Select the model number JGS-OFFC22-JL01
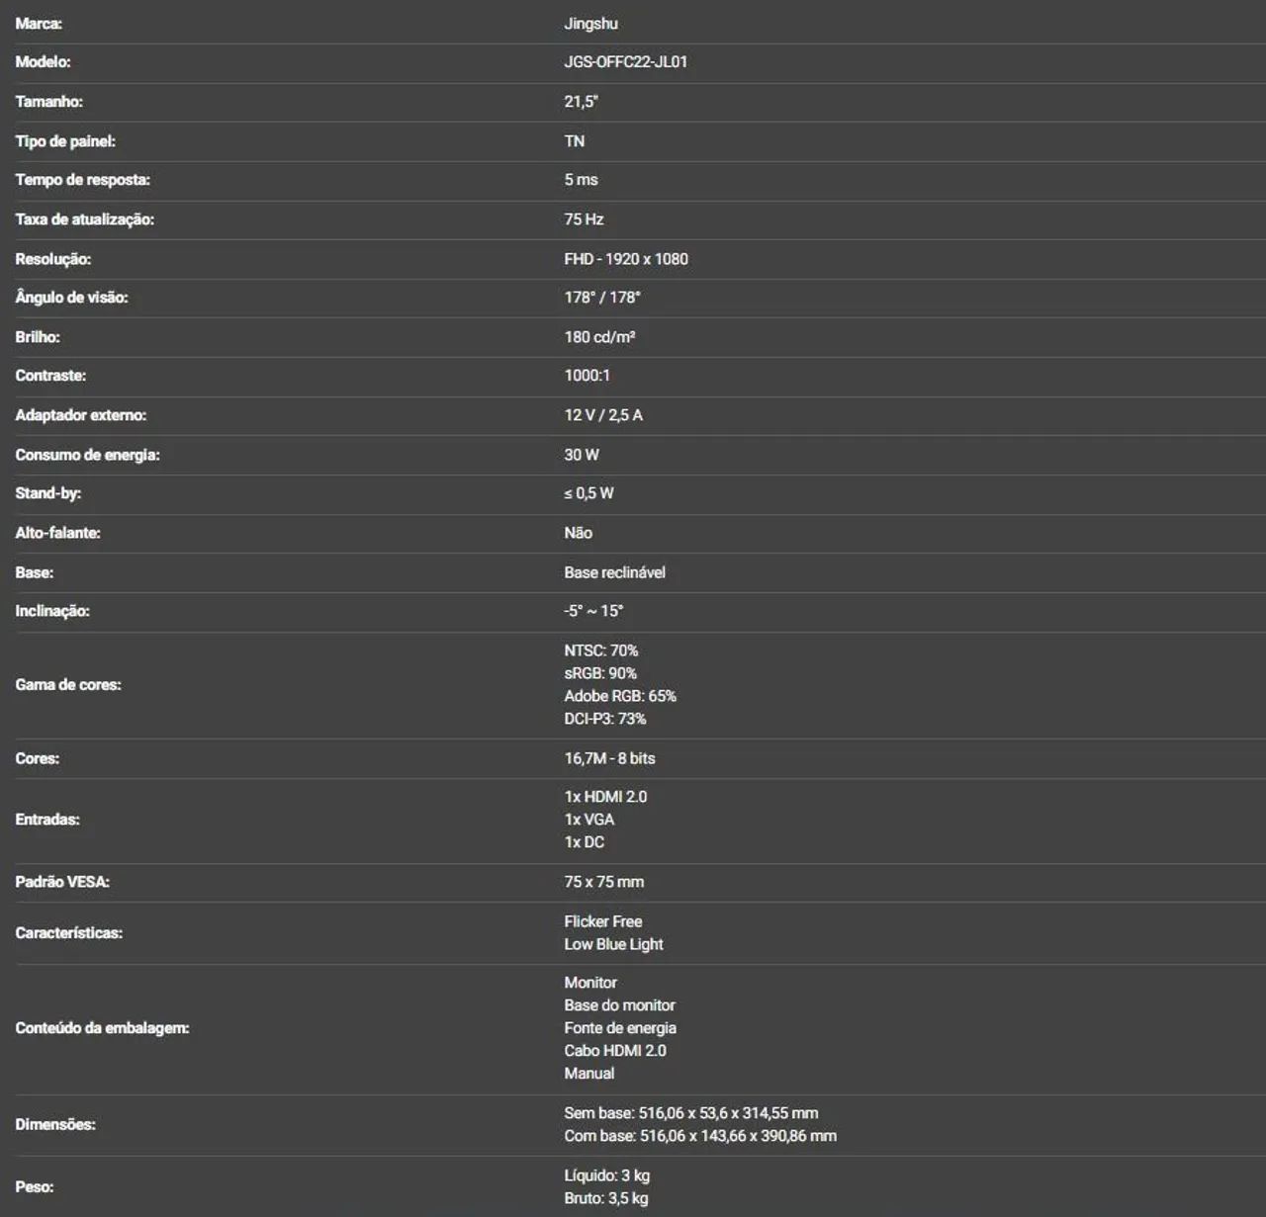Image resolution: width=1266 pixels, height=1217 pixels. 625,61
